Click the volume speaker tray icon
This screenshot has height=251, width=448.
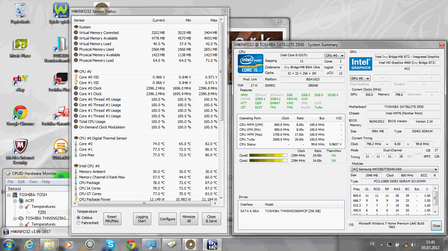[x=413, y=244]
